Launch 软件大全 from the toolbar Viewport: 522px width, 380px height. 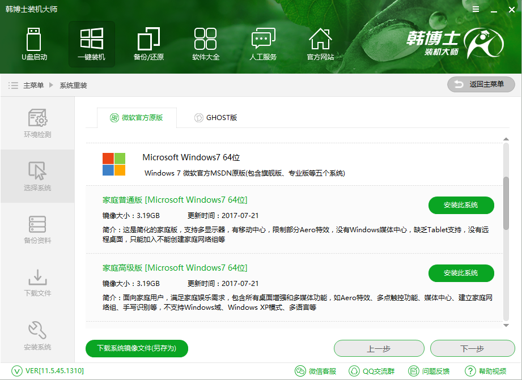pyautogui.click(x=206, y=44)
